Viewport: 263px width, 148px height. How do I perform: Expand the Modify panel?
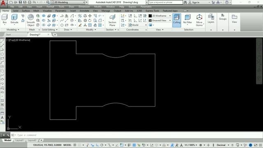click(x=91, y=30)
